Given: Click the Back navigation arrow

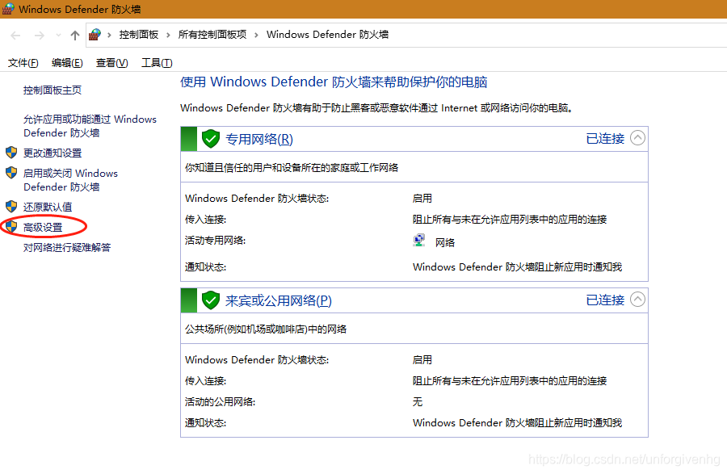Looking at the screenshot, I should pos(15,36).
